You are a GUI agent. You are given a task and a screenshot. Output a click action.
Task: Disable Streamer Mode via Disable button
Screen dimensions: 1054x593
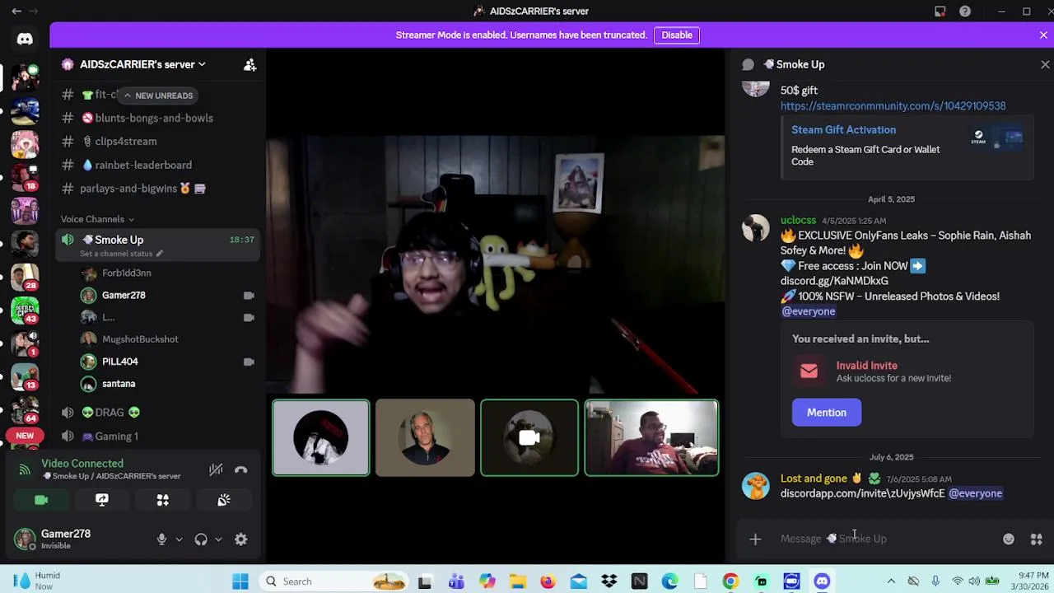click(677, 35)
